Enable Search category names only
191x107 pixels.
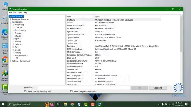pos(71,91)
